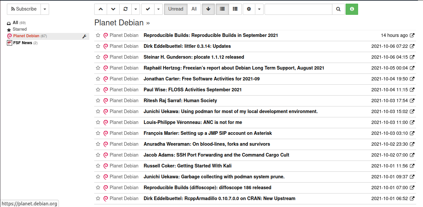
Task: Open diffoscope 186 released article title
Action: (208, 188)
